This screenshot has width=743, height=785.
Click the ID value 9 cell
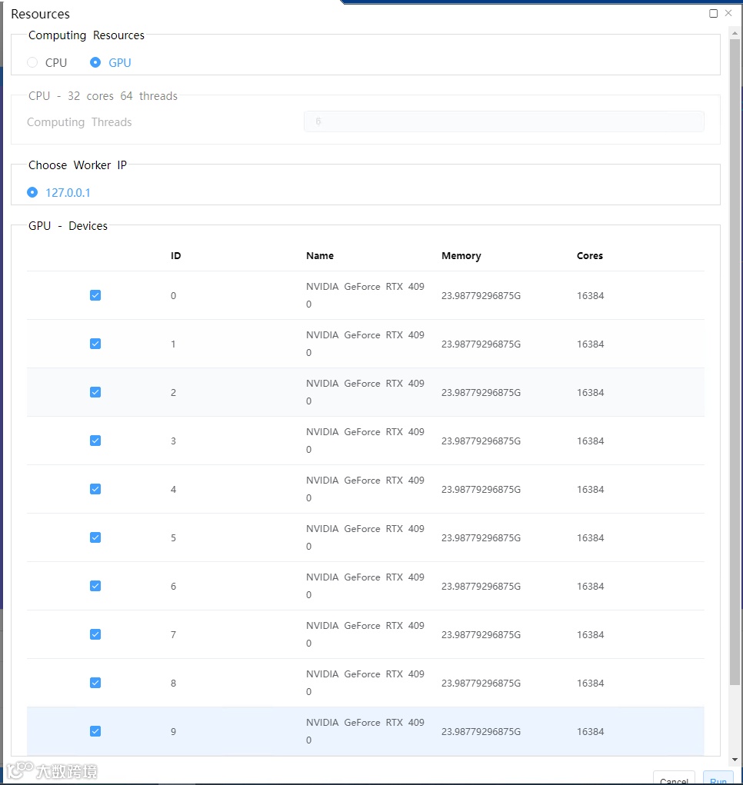173,732
